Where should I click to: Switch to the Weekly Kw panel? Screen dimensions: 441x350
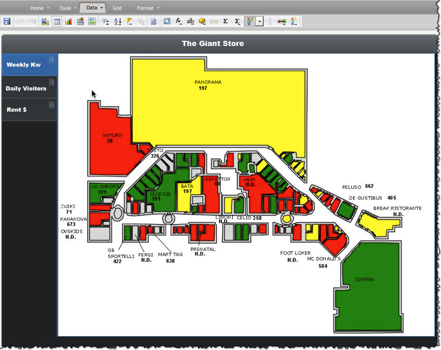(29, 65)
